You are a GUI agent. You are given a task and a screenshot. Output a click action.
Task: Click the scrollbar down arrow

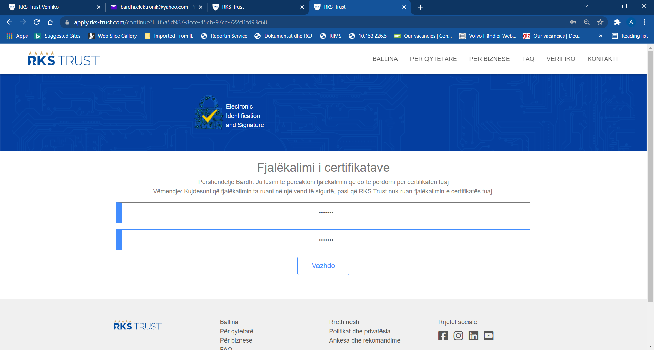point(650,347)
